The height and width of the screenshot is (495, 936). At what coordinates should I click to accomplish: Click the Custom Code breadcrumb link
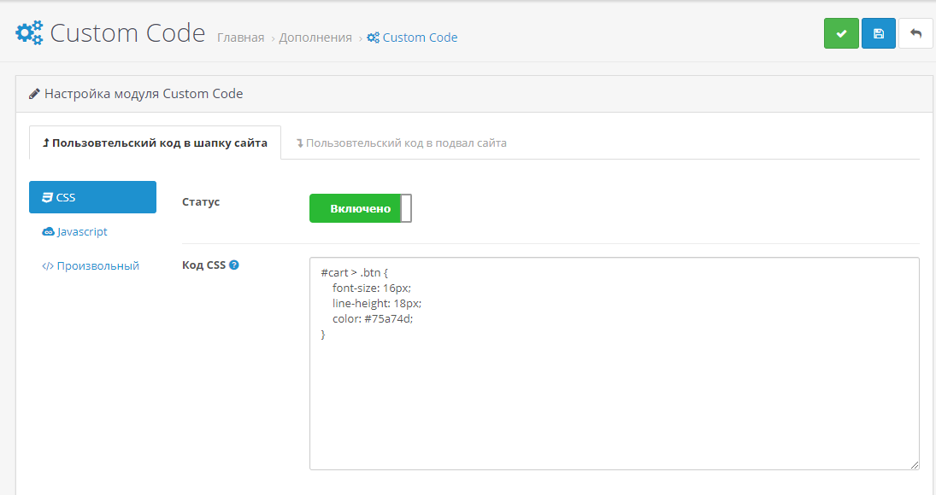[420, 38]
